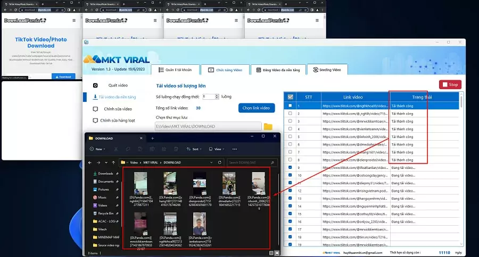Check the checkbox for row 8

(290, 159)
